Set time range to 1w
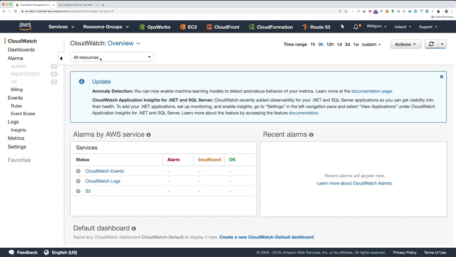 [x=356, y=44]
